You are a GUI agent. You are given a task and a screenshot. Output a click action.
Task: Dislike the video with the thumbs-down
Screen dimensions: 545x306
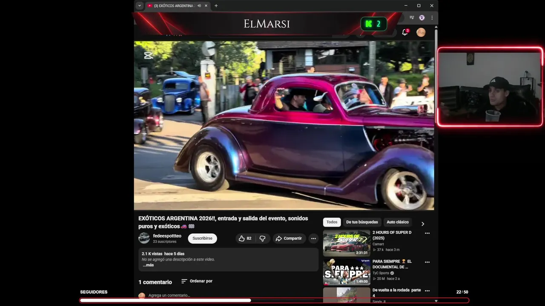(x=262, y=238)
